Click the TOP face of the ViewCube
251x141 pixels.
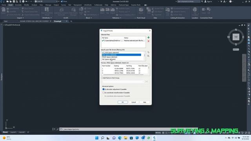tap(236, 37)
